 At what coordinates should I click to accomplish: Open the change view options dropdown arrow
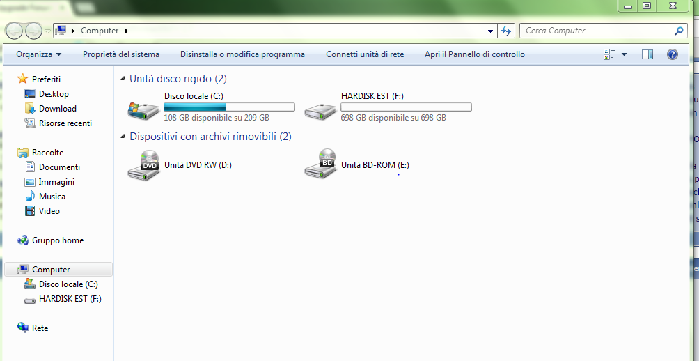tap(624, 54)
